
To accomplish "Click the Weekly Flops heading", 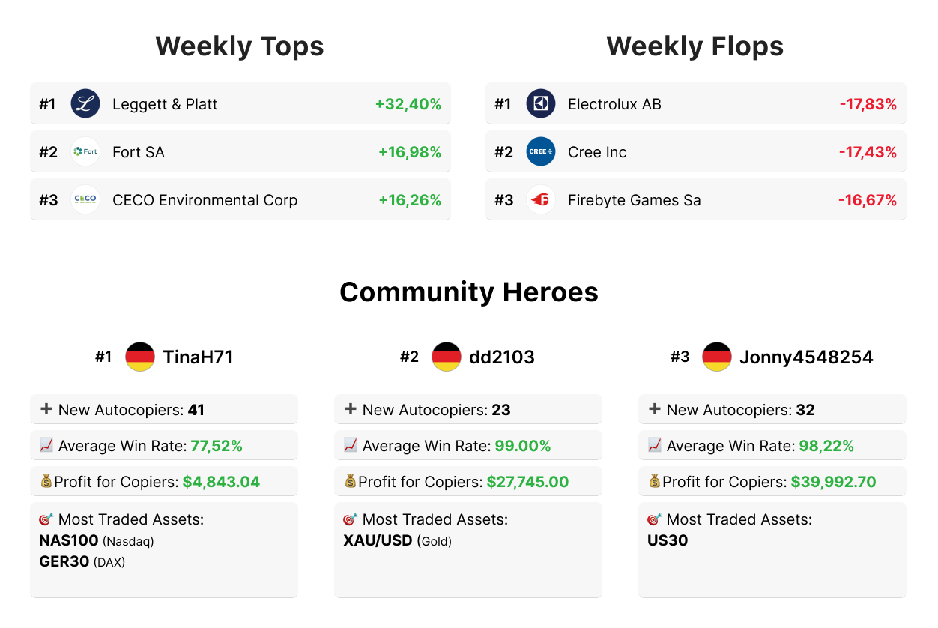I will click(x=695, y=46).
